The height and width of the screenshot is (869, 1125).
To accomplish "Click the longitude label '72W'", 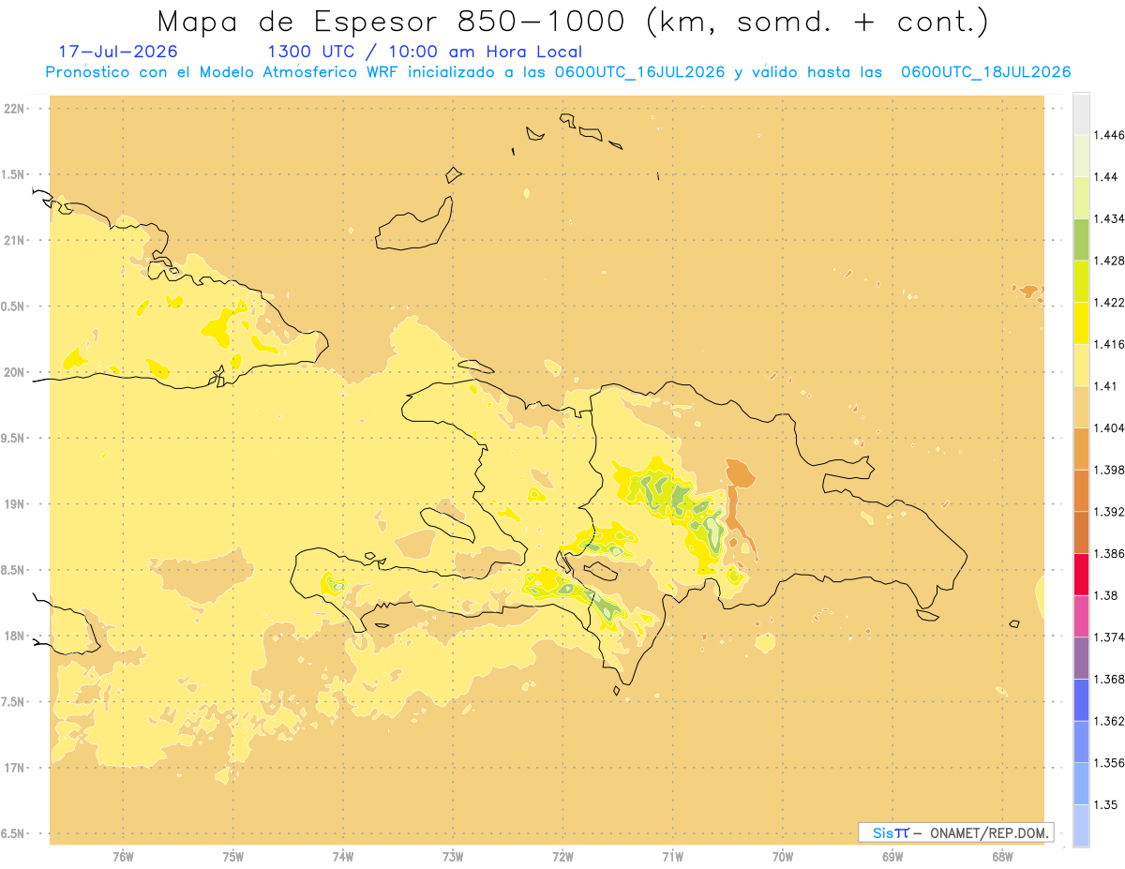I will (562, 856).
